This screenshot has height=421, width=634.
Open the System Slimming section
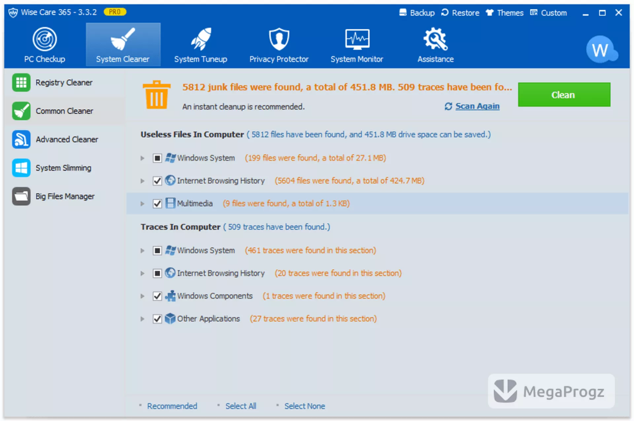pyautogui.click(x=65, y=168)
